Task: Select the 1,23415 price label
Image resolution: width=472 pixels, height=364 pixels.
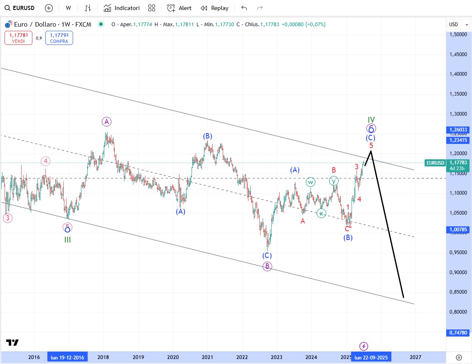Action: [458, 140]
